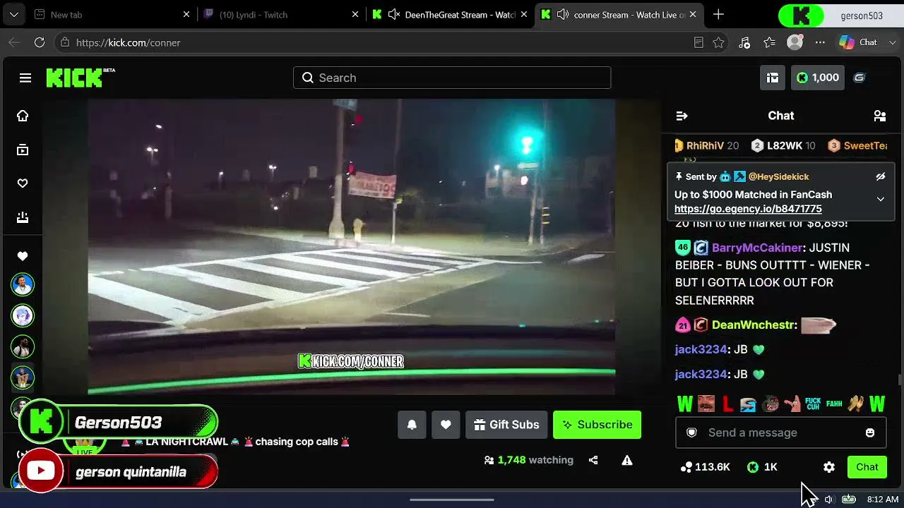The image size is (904, 508).
Task: Open chat settings gear
Action: tap(829, 467)
